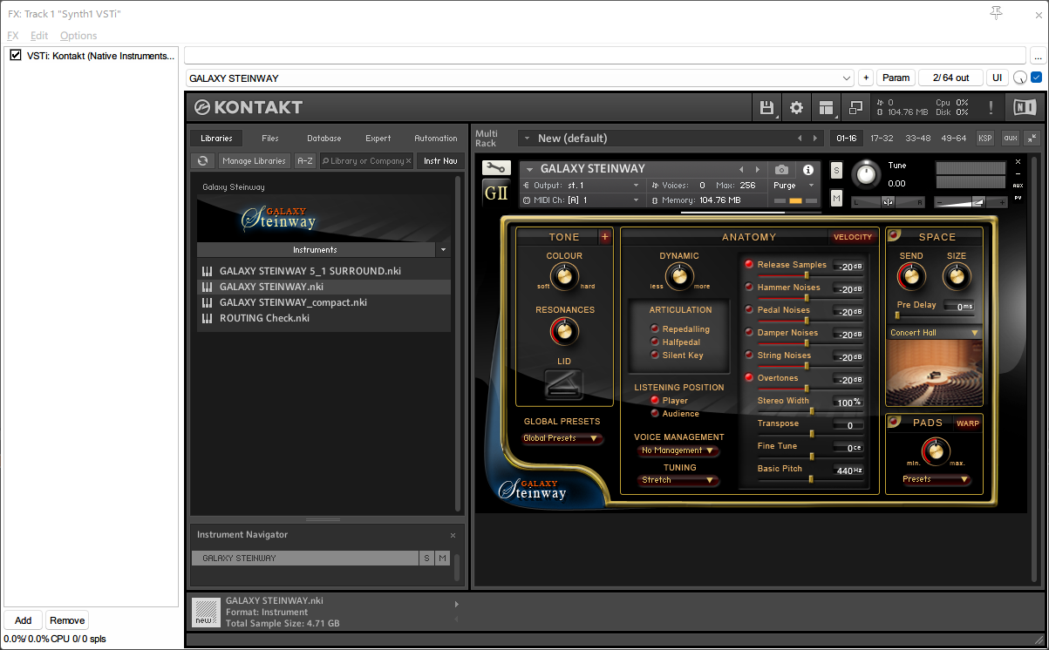
Task: Toggle the PADS section power button
Action: coord(895,423)
